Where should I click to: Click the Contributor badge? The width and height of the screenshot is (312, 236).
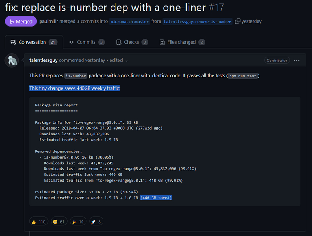pyautogui.click(x=277, y=61)
